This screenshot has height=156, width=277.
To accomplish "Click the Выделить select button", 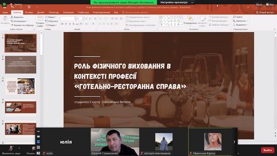I will (240, 25).
